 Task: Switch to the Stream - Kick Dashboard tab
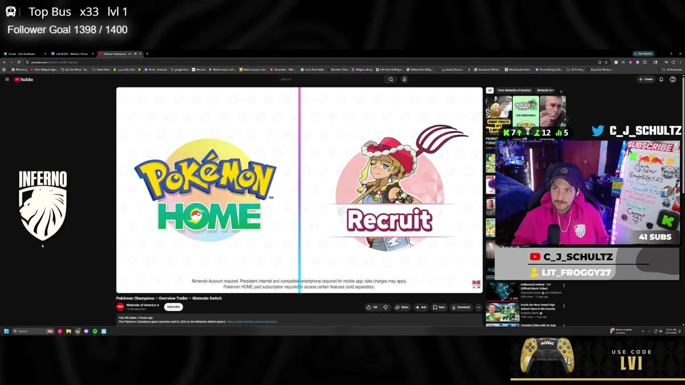pos(24,53)
